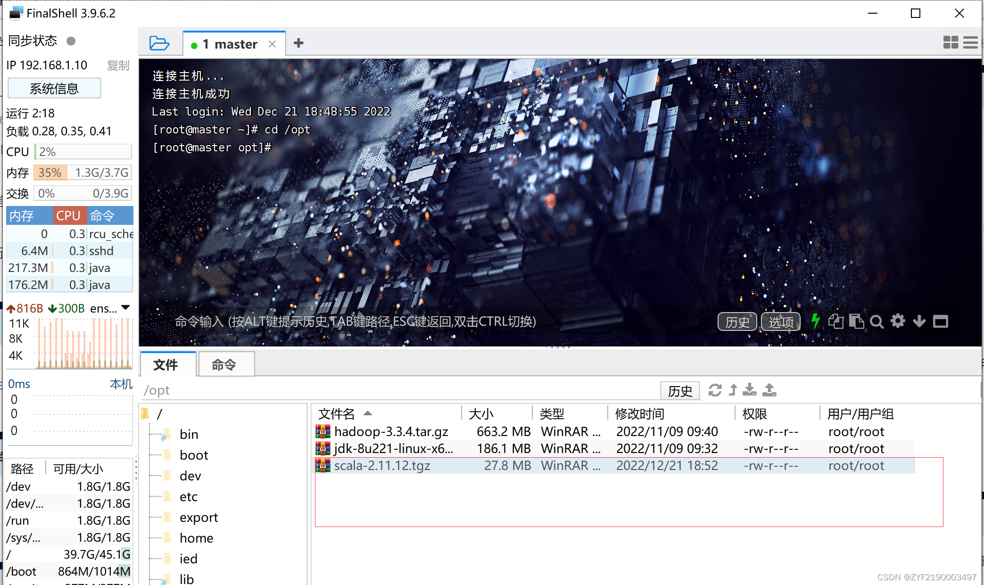Click the green lightning quick command icon
The image size is (984, 585).
tap(815, 321)
